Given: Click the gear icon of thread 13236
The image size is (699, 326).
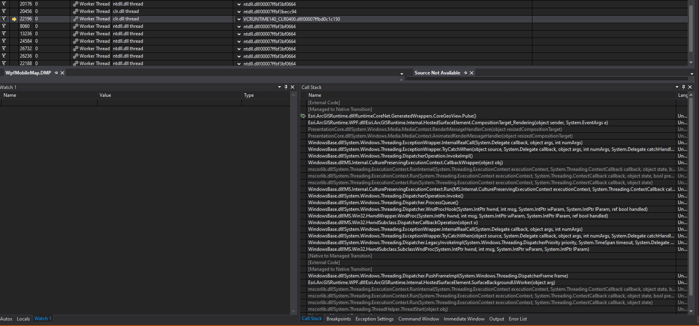Looking at the screenshot, I should [76, 34].
